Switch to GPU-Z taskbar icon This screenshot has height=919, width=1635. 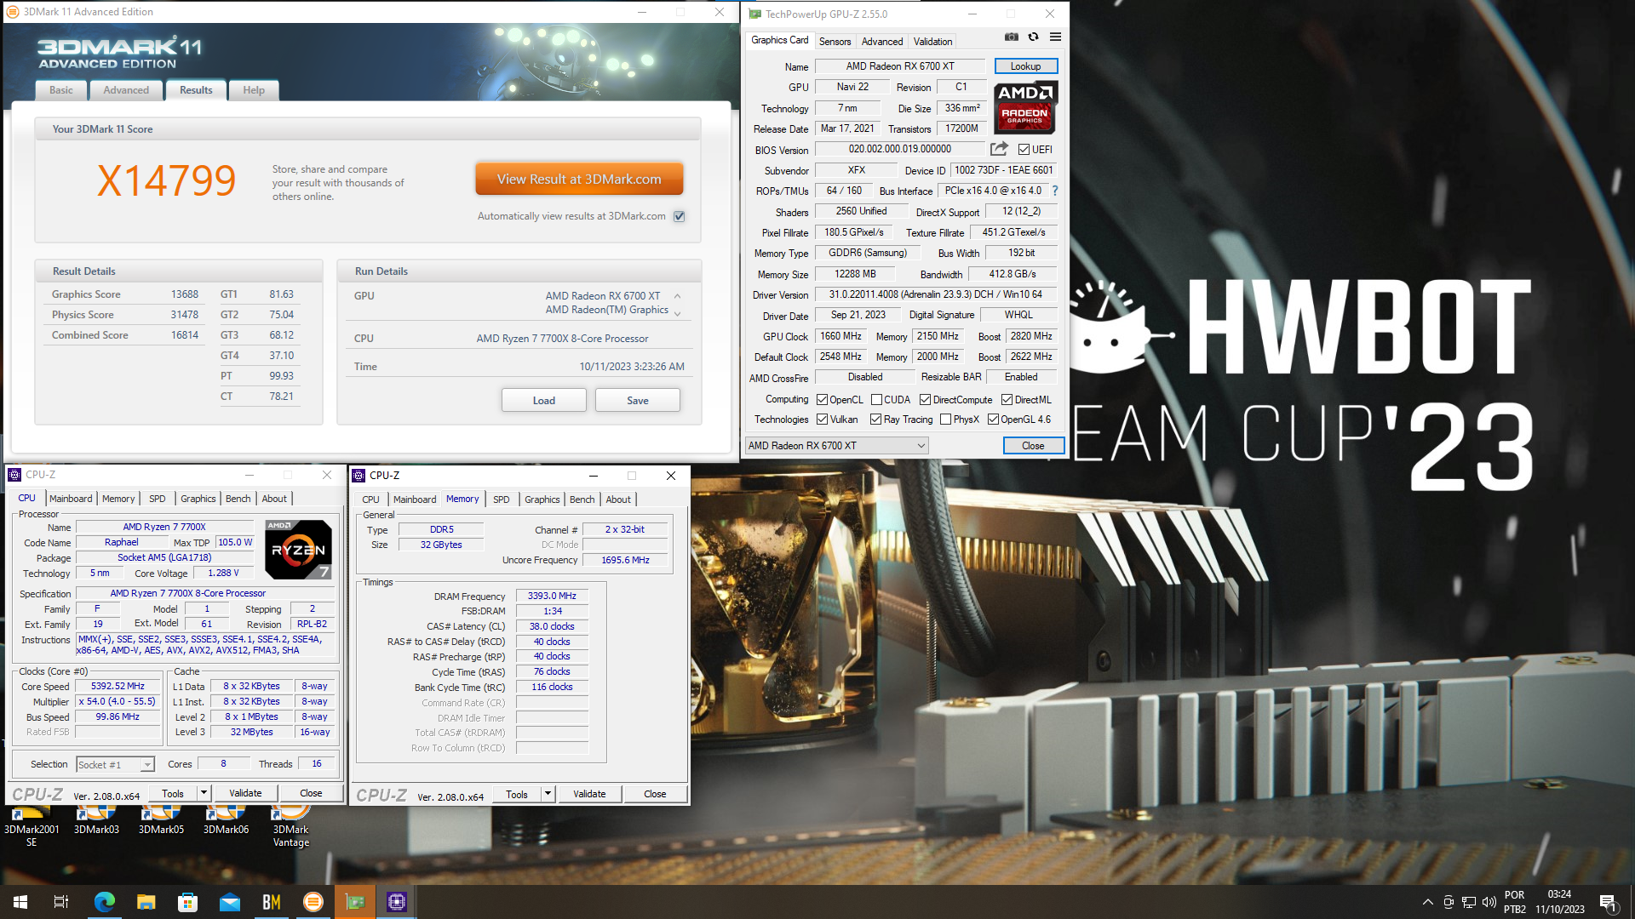click(355, 902)
